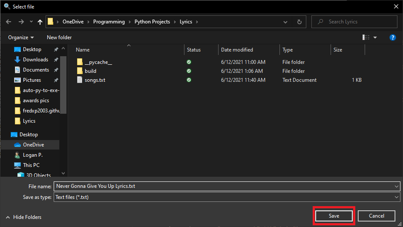Image resolution: width=403 pixels, height=227 pixels.
Task: Open help with the question mark icon
Action: click(x=392, y=37)
